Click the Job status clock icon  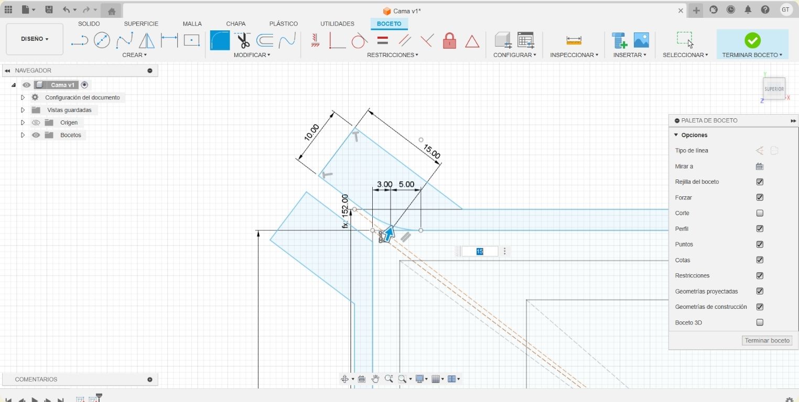(x=731, y=10)
